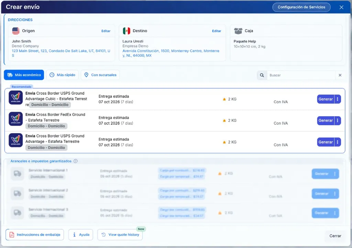This screenshot has width=352, height=248.
Task: Switch to the Con sucursales tab
Action: coord(100,75)
